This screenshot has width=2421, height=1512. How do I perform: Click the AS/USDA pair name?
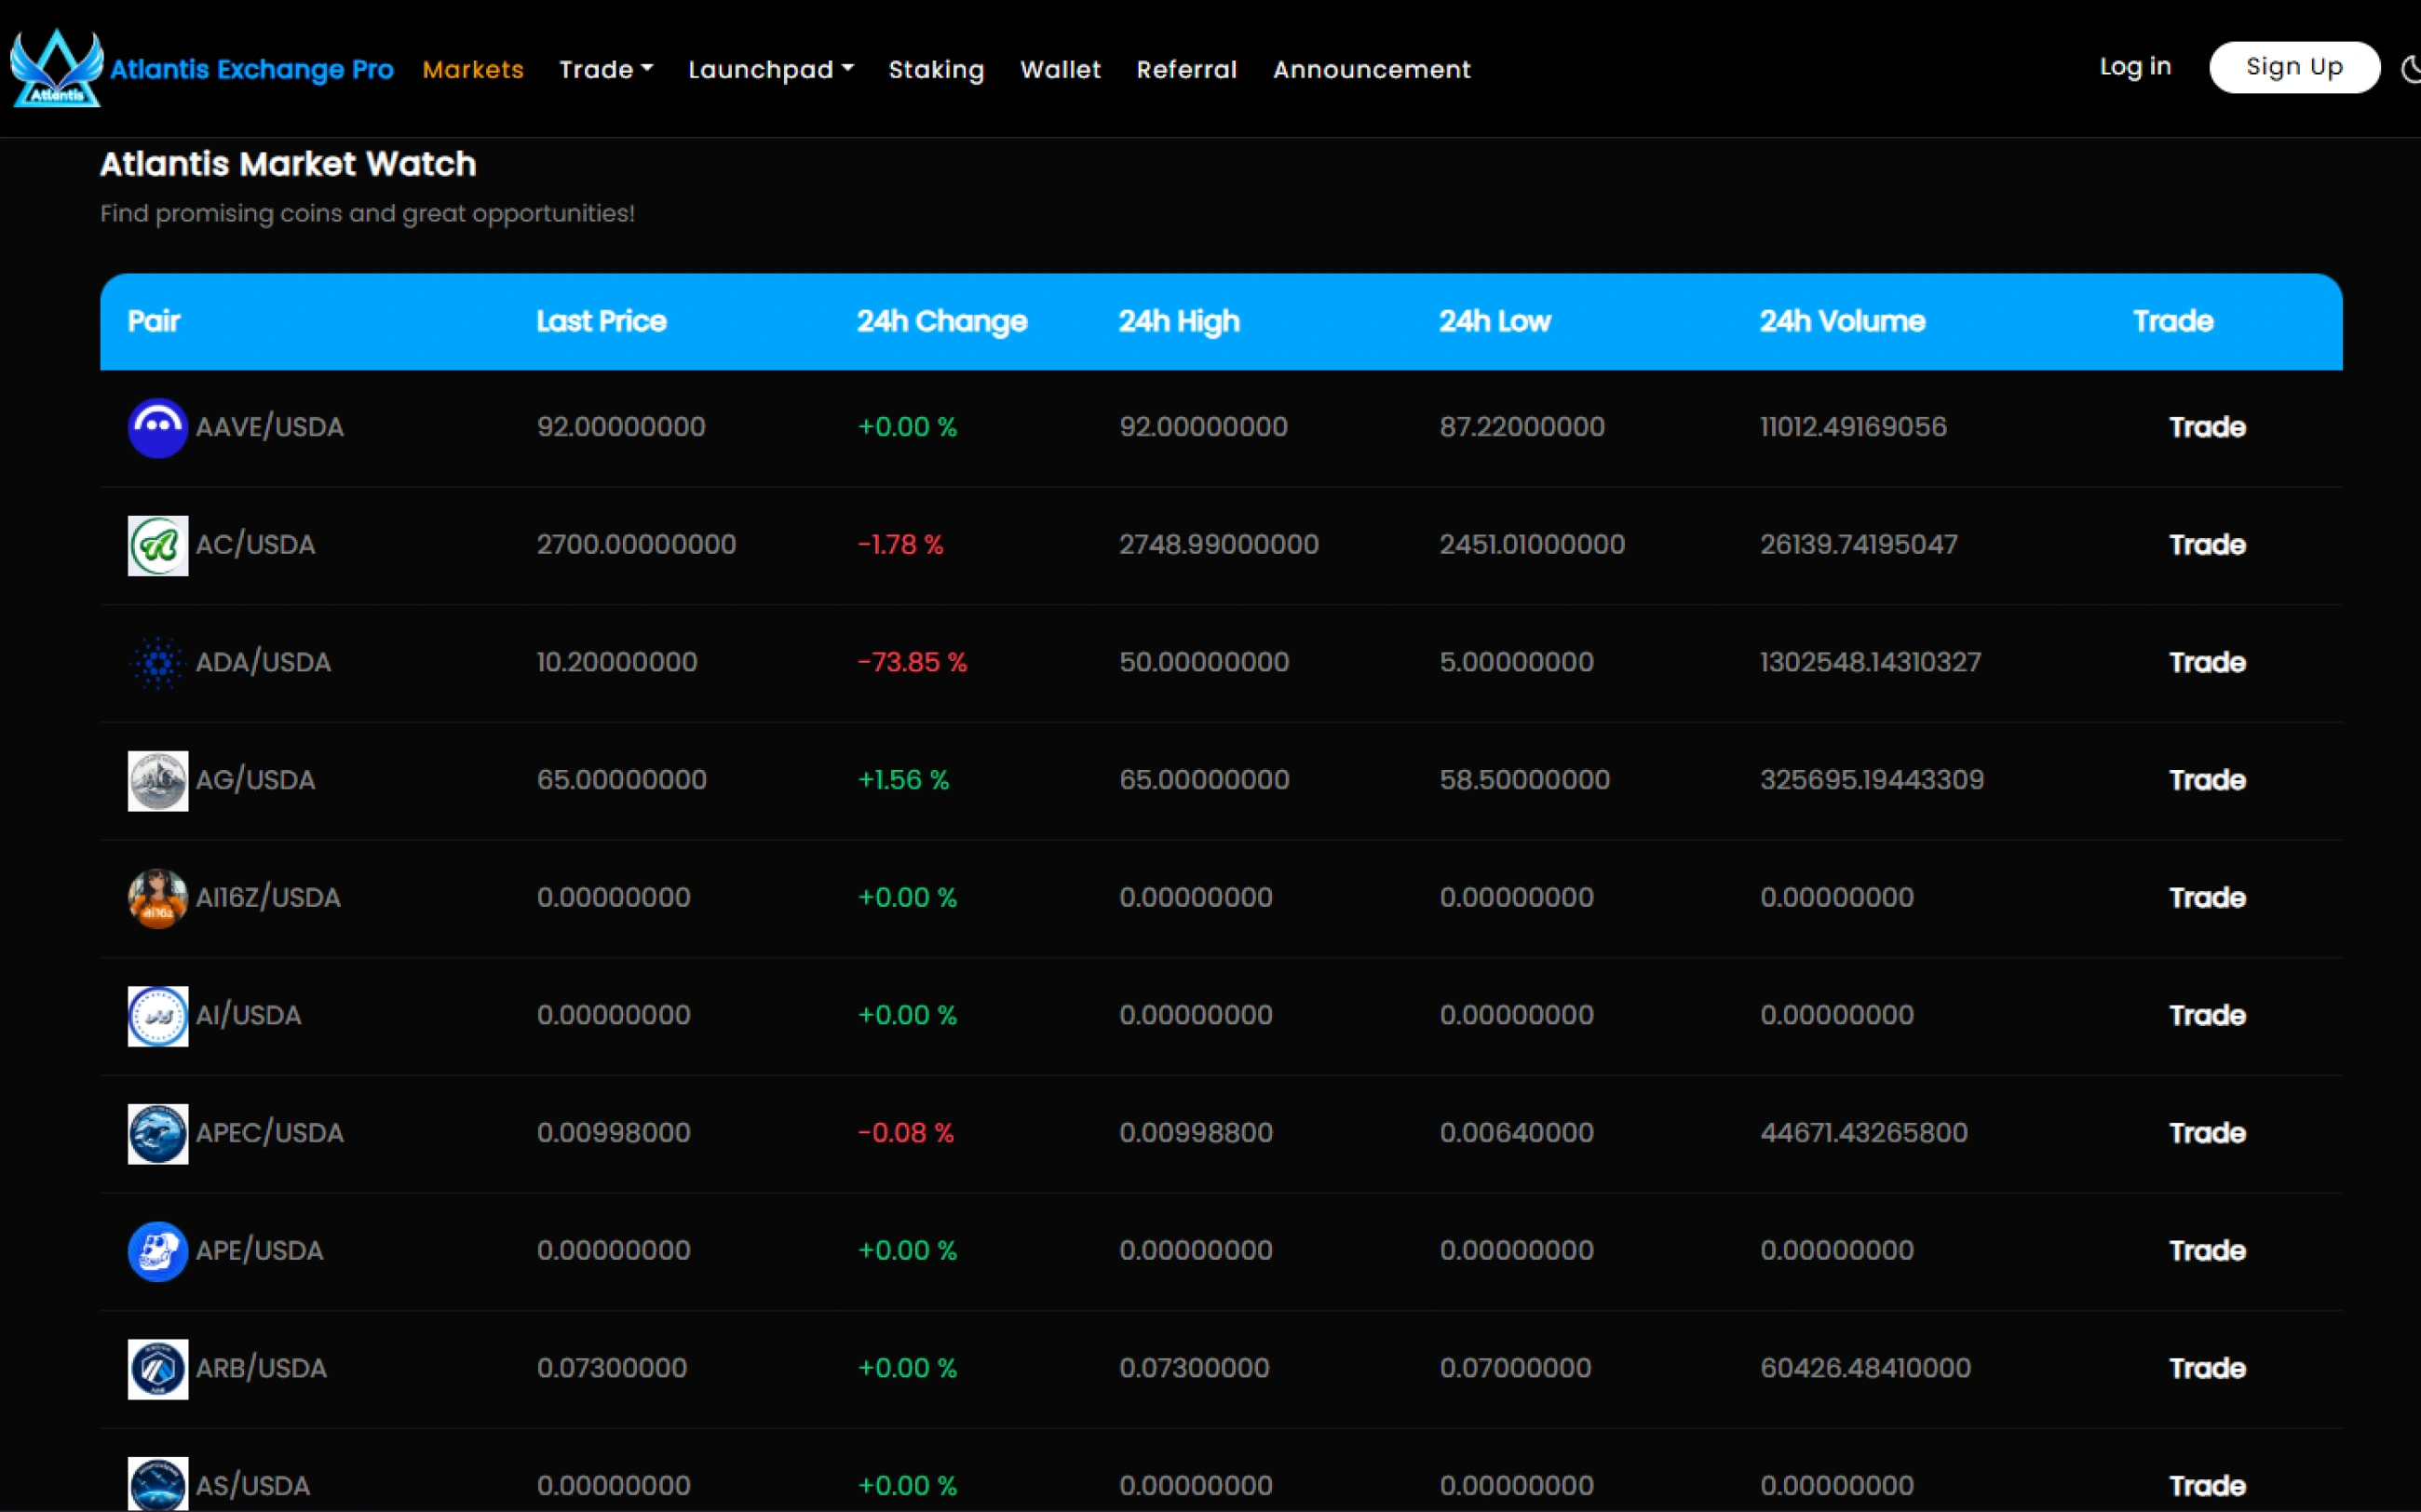click(253, 1485)
